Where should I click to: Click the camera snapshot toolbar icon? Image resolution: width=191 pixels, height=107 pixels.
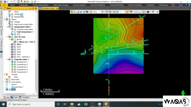(x=148, y=12)
